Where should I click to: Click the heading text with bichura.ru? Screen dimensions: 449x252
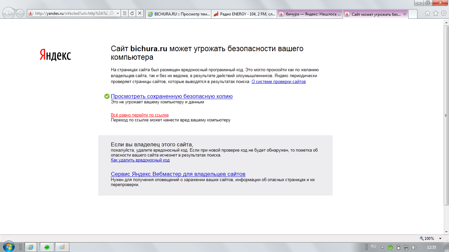[x=207, y=53]
